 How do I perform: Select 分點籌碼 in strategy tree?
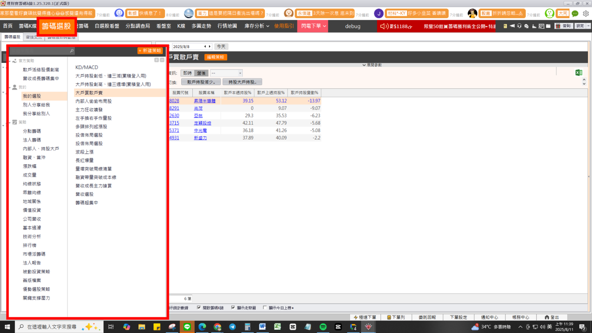tap(32, 131)
